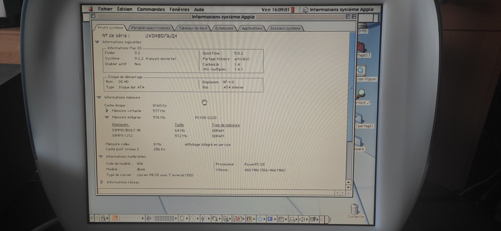The height and width of the screenshot is (231, 501).
Task: Click the speed value 466 MHz (366-466 MHz)
Action: coord(265,170)
